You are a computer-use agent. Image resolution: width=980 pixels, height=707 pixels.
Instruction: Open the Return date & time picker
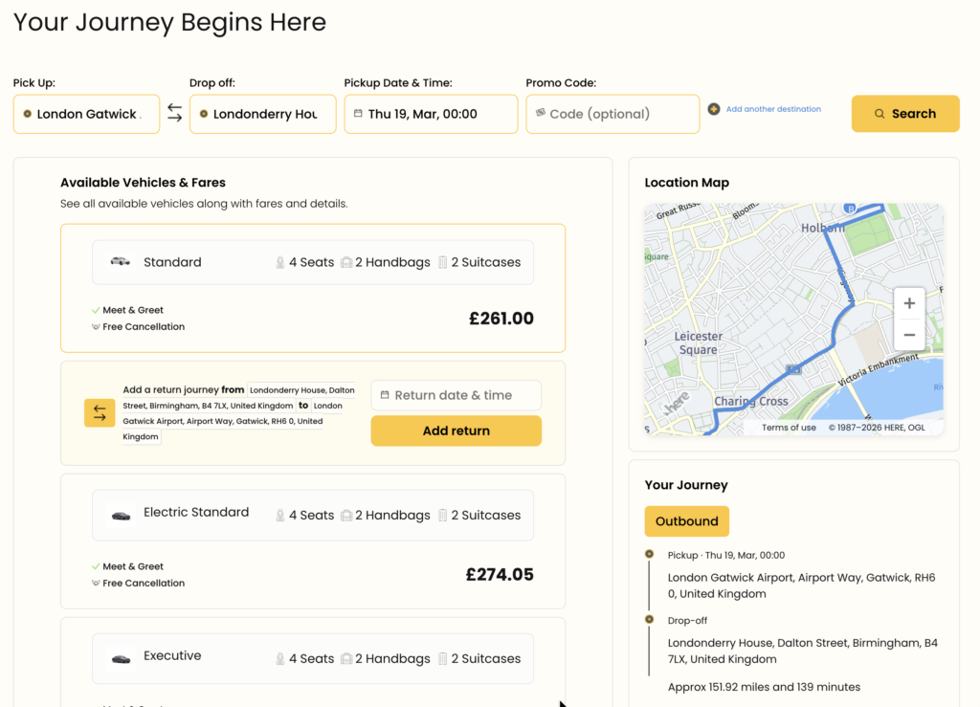click(457, 395)
